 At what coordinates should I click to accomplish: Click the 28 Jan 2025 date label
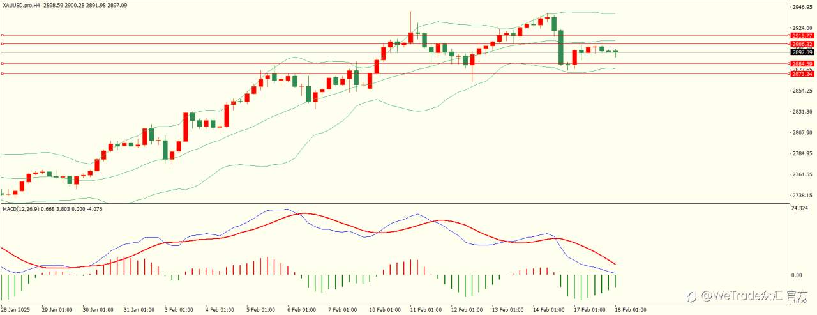tap(15, 310)
